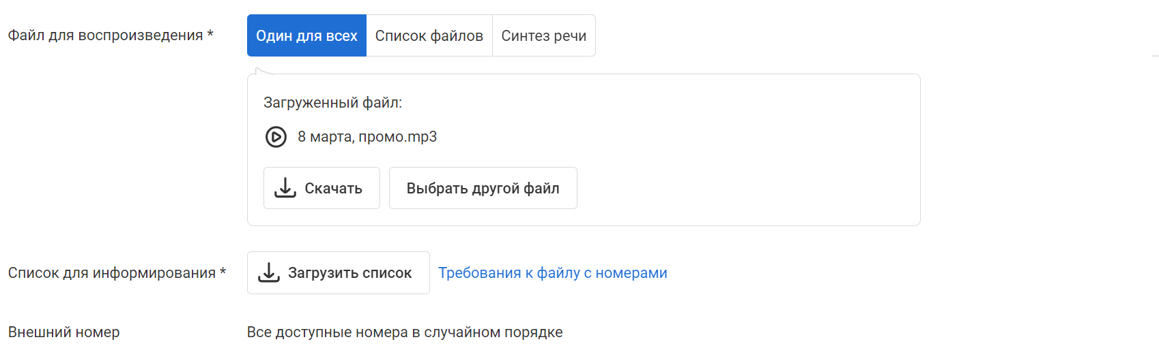The image size is (1159, 361).
Task: Click the pointer notch atop the file panel
Action: pos(259,71)
